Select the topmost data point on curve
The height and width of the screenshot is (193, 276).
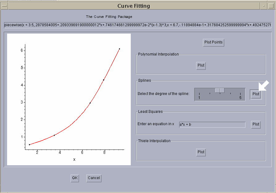coord(119,49)
